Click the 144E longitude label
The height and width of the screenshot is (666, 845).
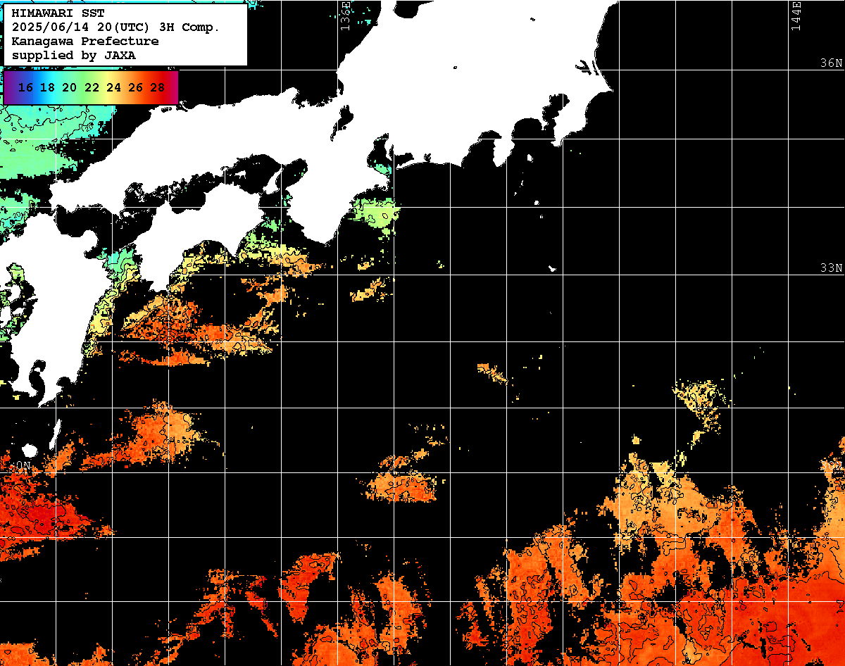(796, 16)
